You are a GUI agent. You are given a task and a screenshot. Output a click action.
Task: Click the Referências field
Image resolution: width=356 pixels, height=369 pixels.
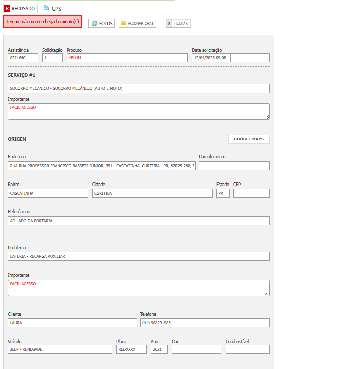point(138,221)
